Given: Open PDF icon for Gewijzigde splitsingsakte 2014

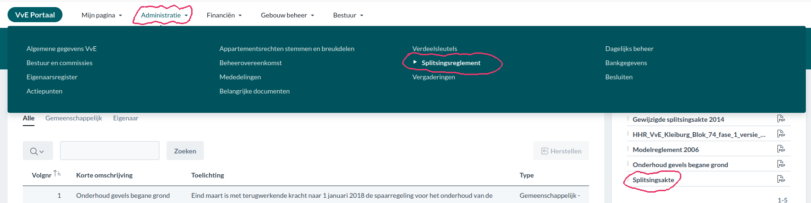Looking at the screenshot, I should coord(781,119).
